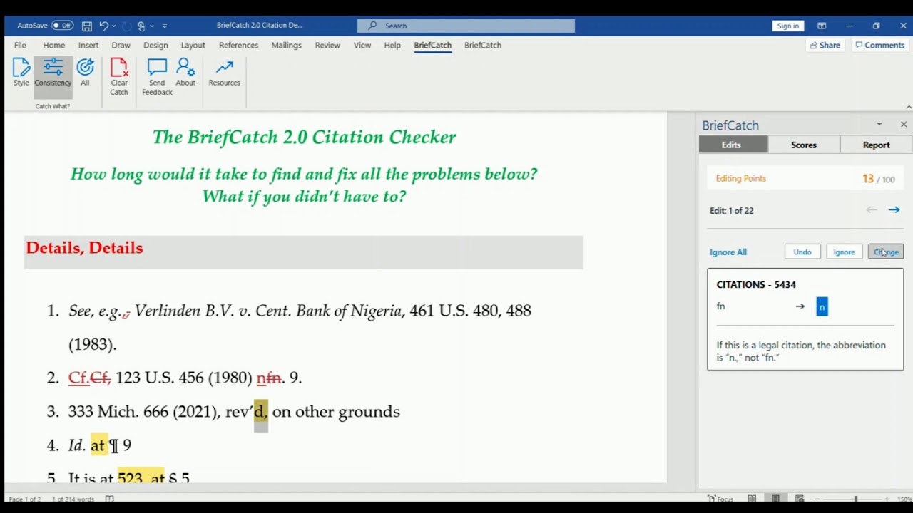Viewport: 913px width, 513px height.
Task: Click the Undo arrow in Quick Access
Action: pos(103,26)
